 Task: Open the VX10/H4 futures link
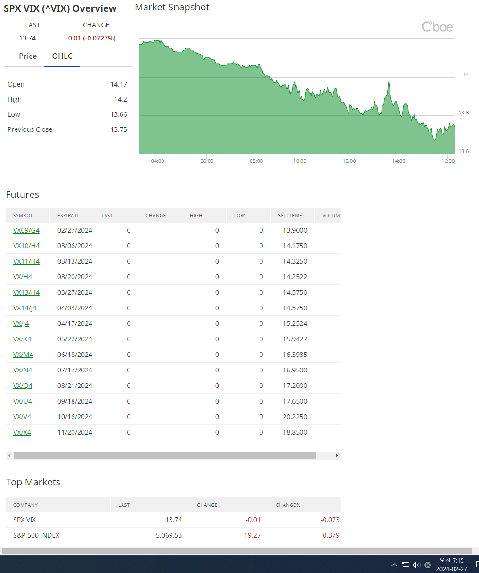[x=26, y=246]
